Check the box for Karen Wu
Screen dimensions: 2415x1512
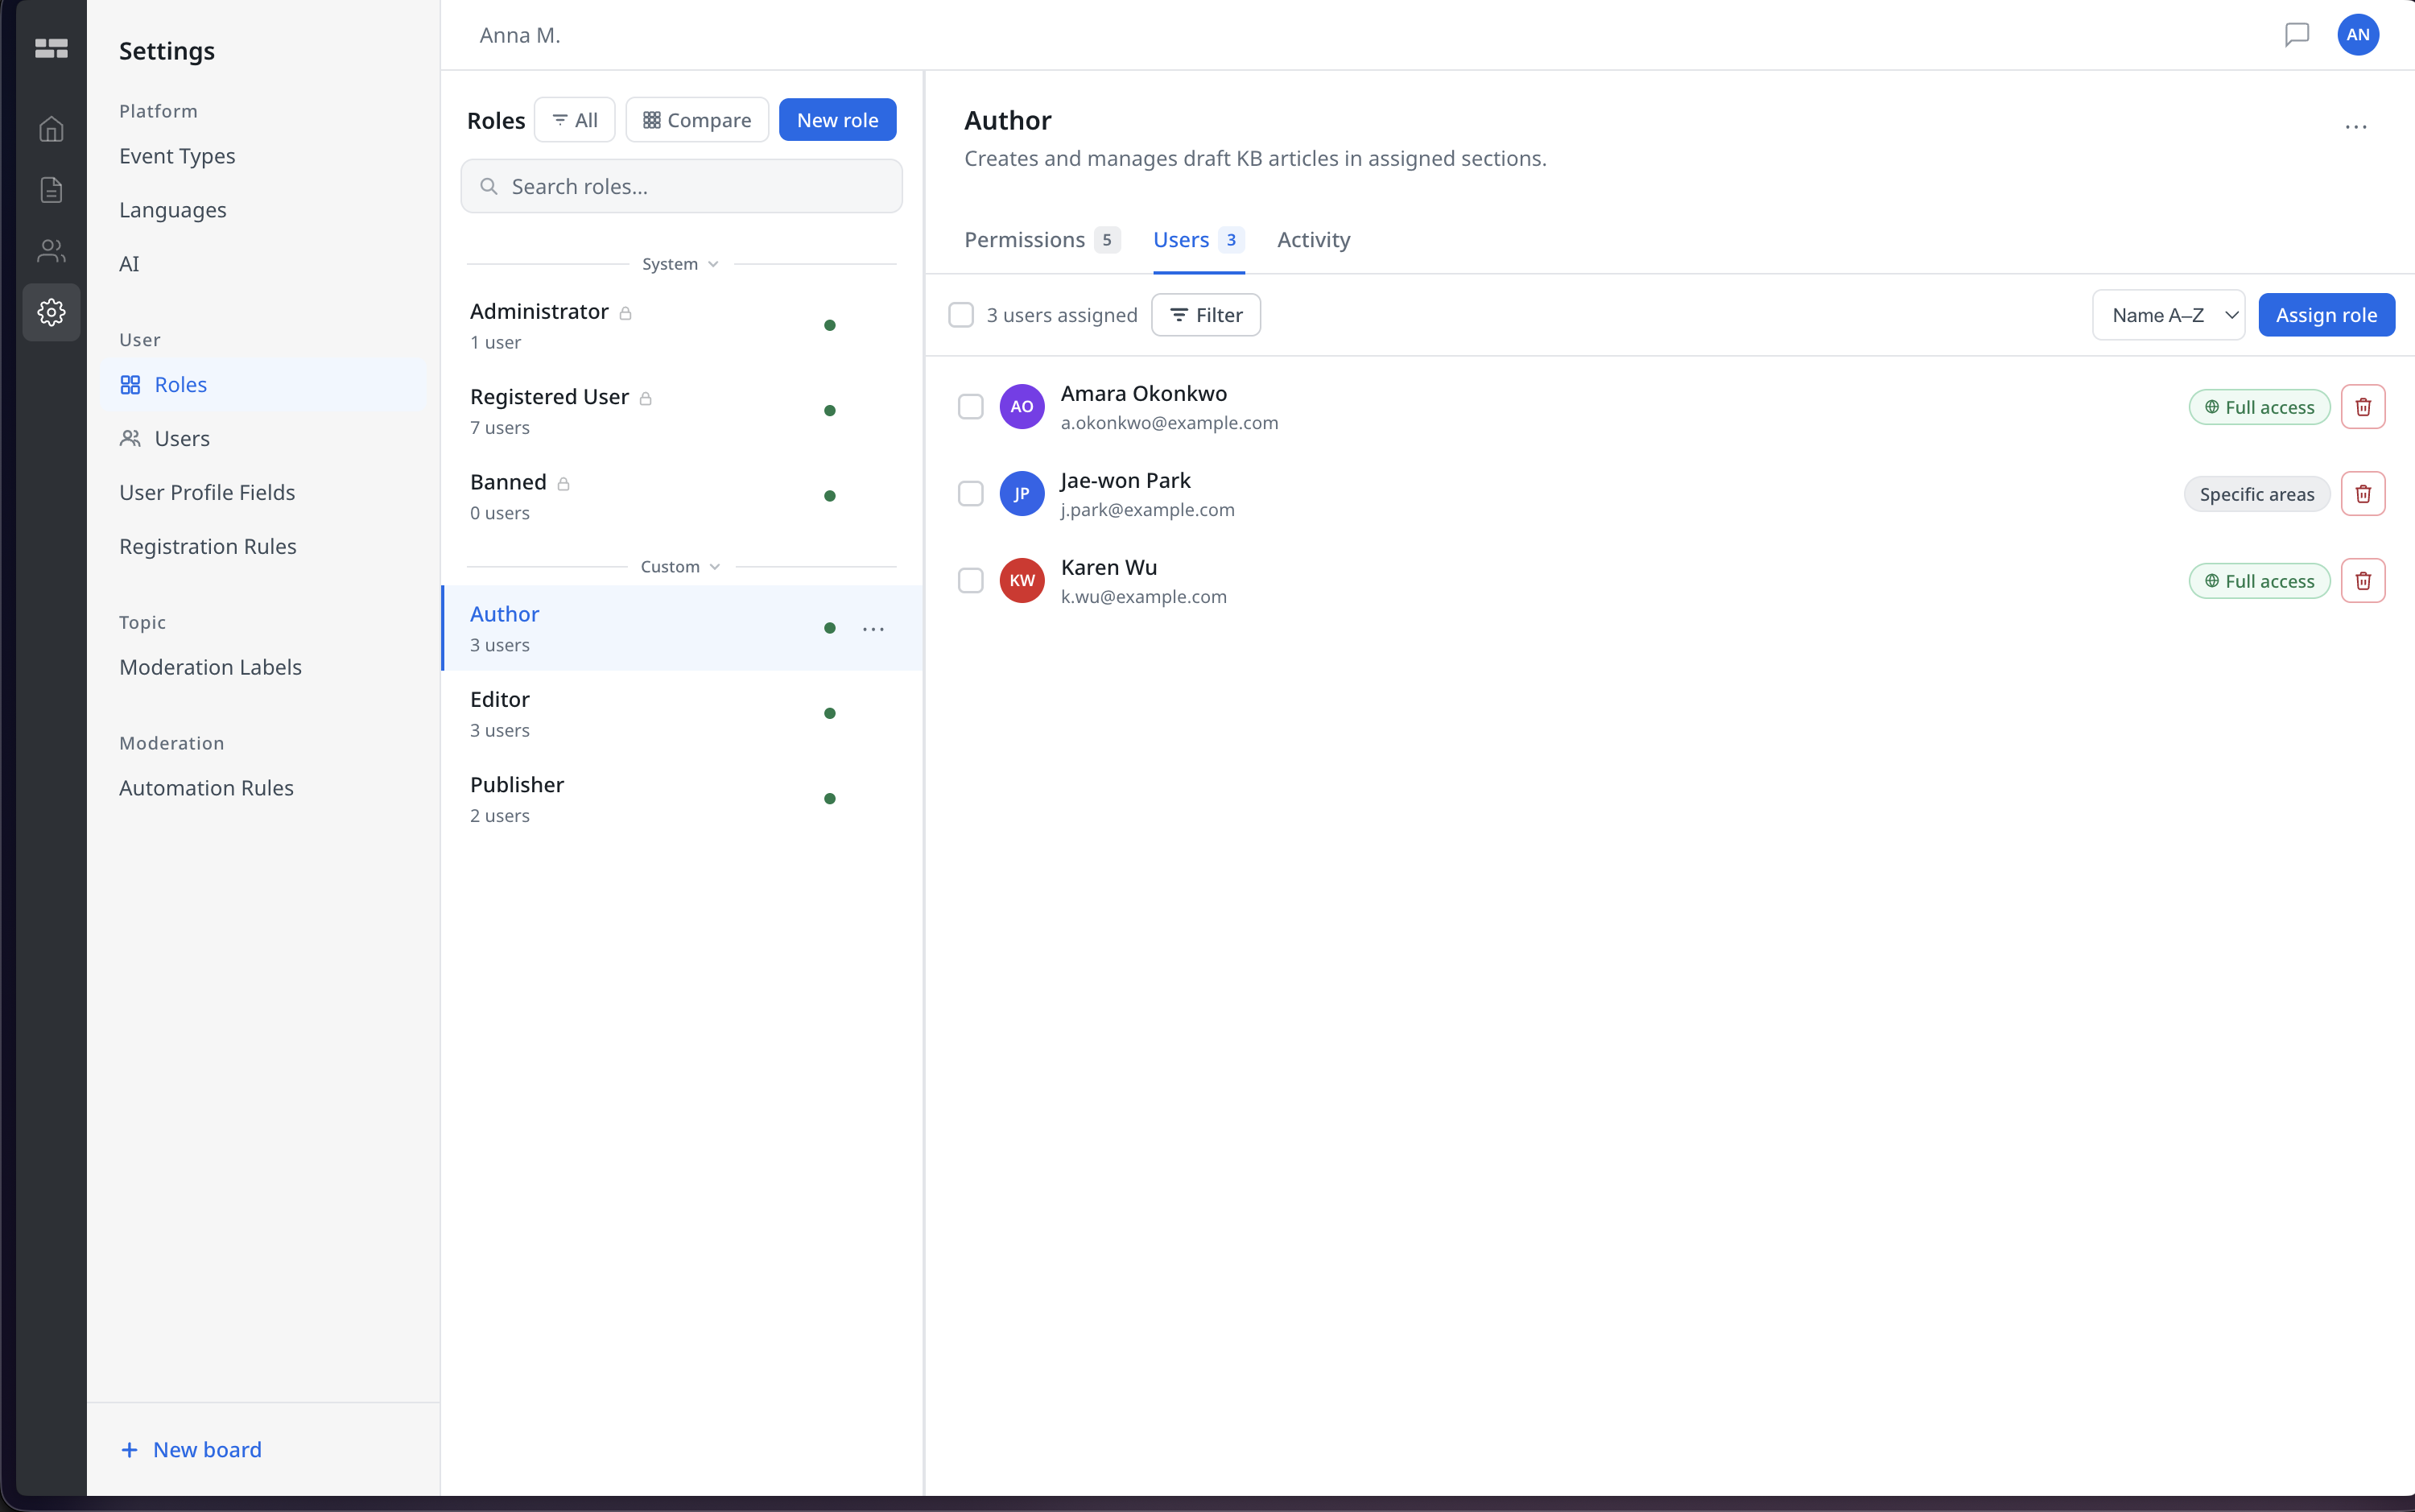(x=971, y=581)
